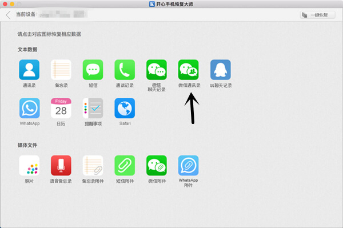Click the 当前设备 label
This screenshot has width=343, height=228.
click(27, 14)
